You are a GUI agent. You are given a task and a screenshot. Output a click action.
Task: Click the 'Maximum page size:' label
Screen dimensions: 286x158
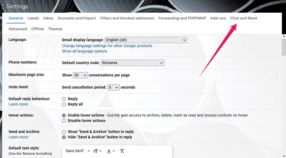27,75
